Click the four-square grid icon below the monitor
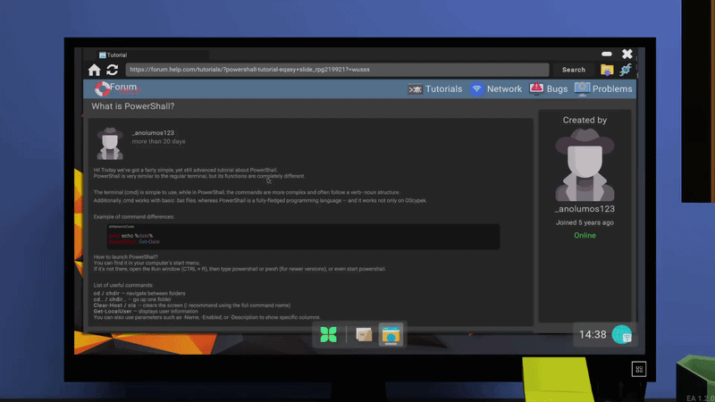Viewport: 715px width, 402px height. [x=639, y=369]
